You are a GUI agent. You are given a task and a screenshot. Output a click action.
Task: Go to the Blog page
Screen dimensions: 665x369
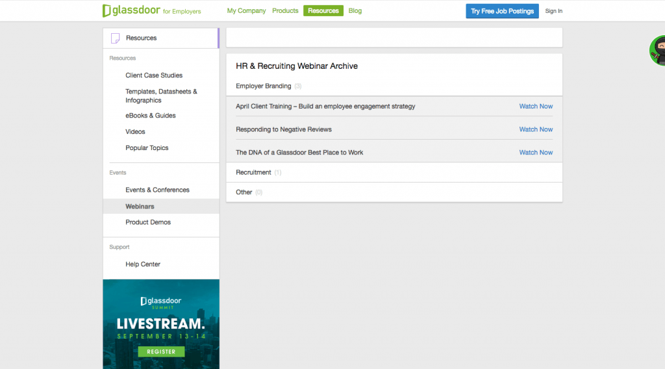point(355,11)
